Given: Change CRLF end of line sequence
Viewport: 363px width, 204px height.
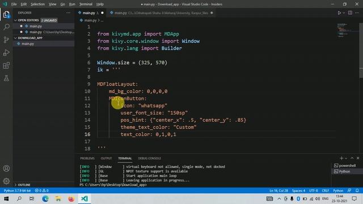Looking at the screenshot, I should (x=325, y=190).
